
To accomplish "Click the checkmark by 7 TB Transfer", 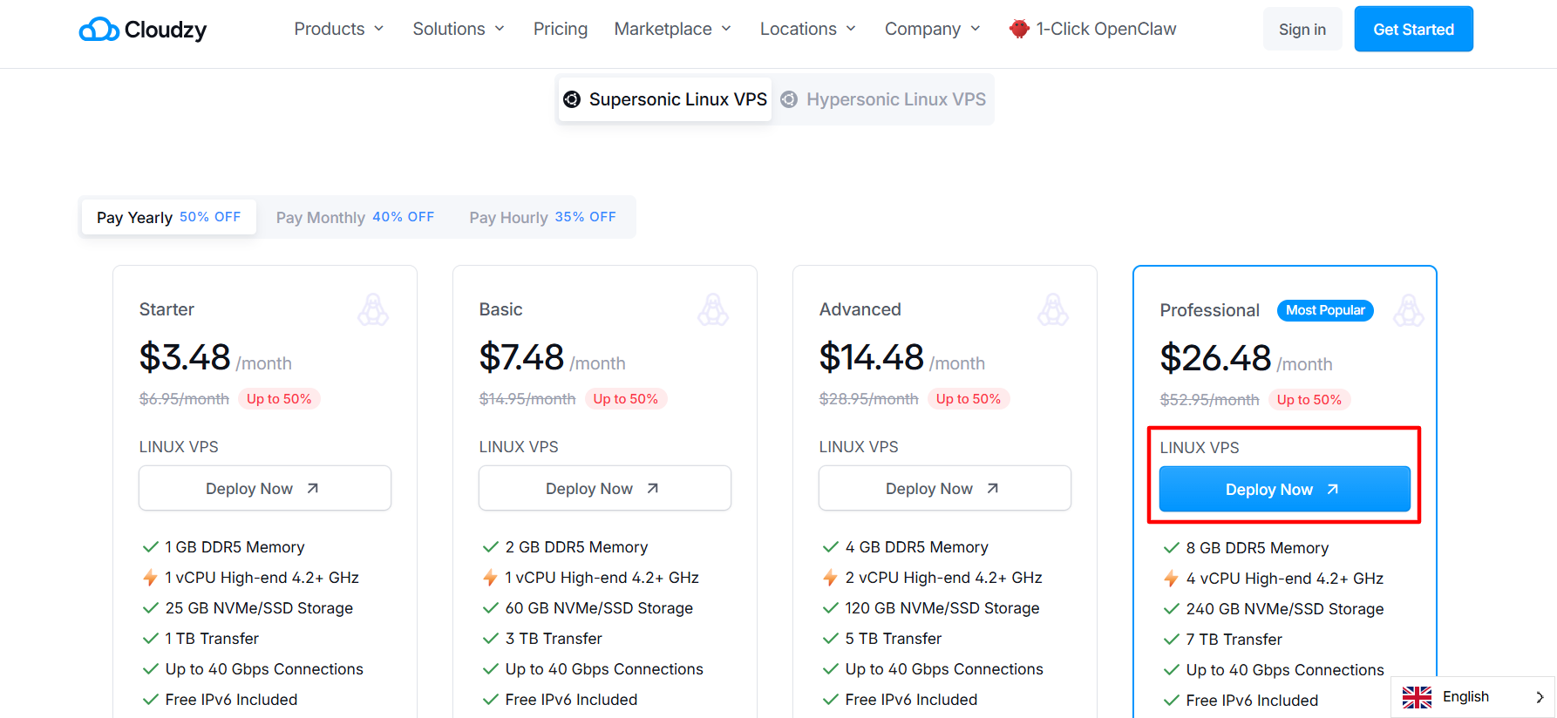I will [1171, 640].
